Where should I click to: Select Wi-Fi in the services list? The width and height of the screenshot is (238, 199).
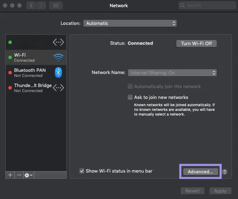click(36, 57)
